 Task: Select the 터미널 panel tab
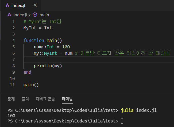pyautogui.click(x=67, y=99)
